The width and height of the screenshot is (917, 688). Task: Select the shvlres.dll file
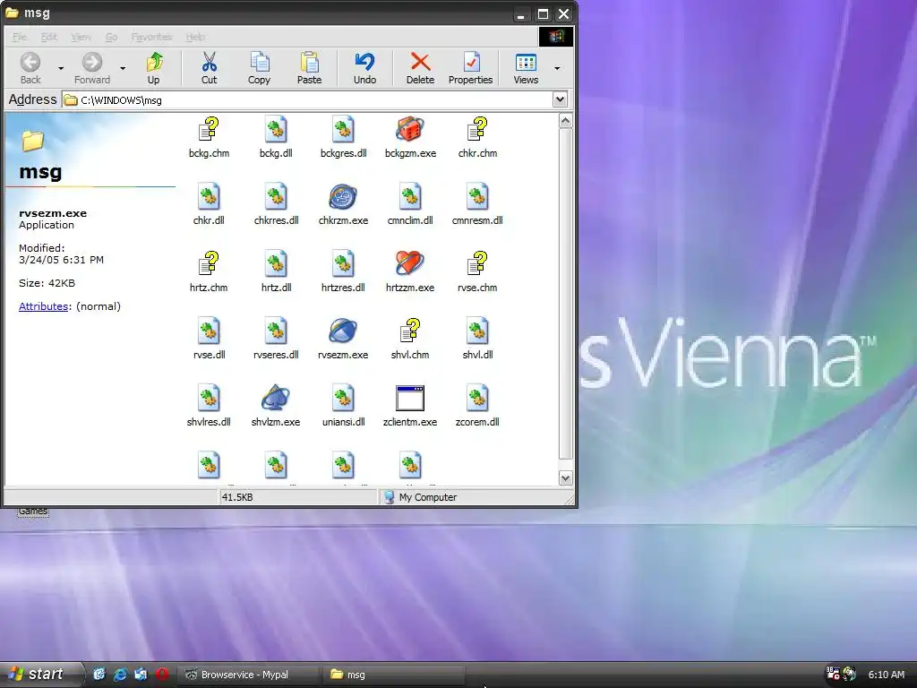point(209,405)
